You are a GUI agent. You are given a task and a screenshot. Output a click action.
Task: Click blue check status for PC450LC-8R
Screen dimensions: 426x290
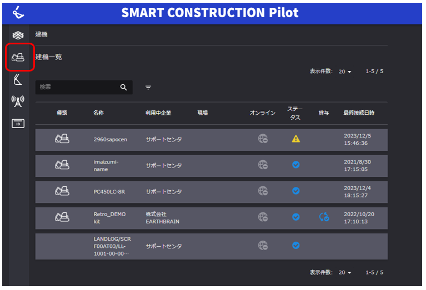click(x=296, y=191)
